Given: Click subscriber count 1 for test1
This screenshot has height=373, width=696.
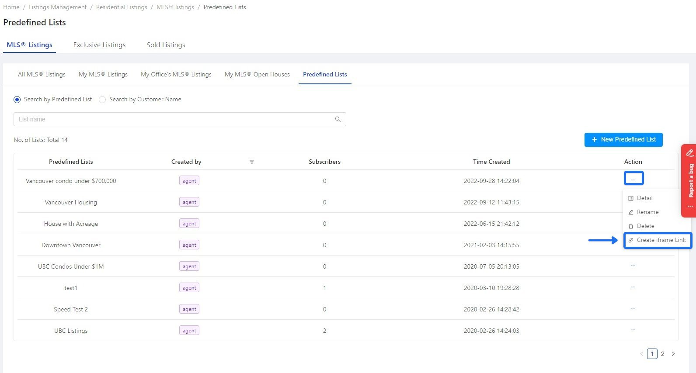Looking at the screenshot, I should point(324,288).
